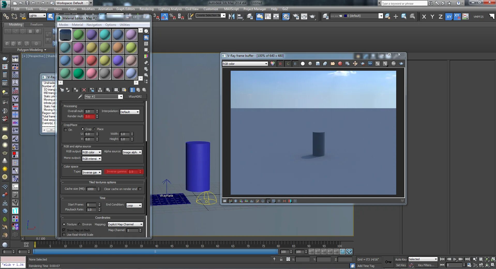
Task: Open RGB color channel dropdown in frame buffer
Action: [x=245, y=64]
